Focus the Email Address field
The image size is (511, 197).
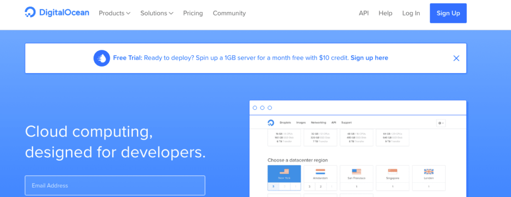[x=115, y=186]
